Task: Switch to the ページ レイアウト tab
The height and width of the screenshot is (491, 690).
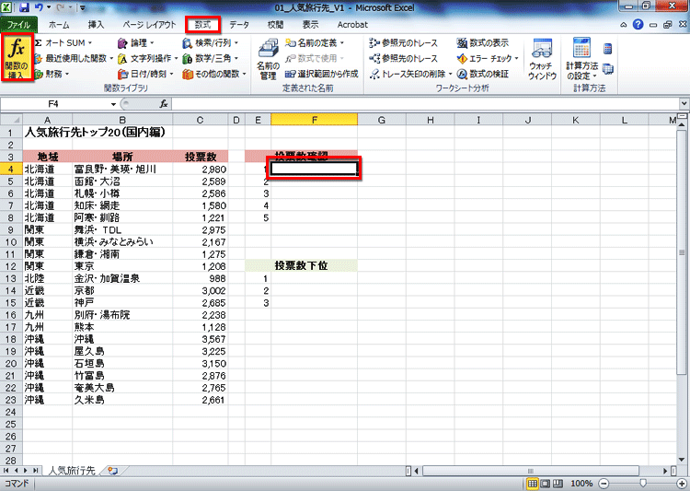Action: click(x=149, y=25)
